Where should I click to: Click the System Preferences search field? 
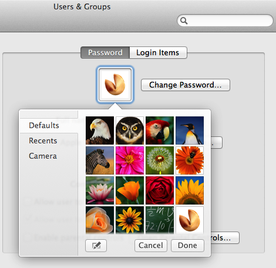[225, 21]
